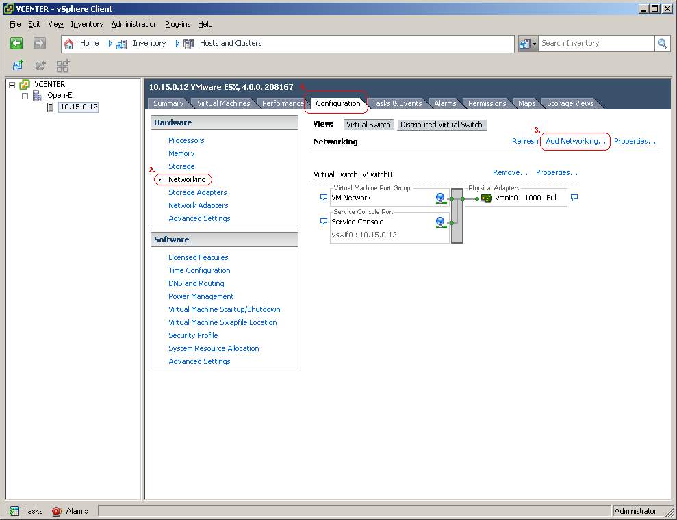Open the Edit menu
The image size is (677, 520).
(x=34, y=24)
